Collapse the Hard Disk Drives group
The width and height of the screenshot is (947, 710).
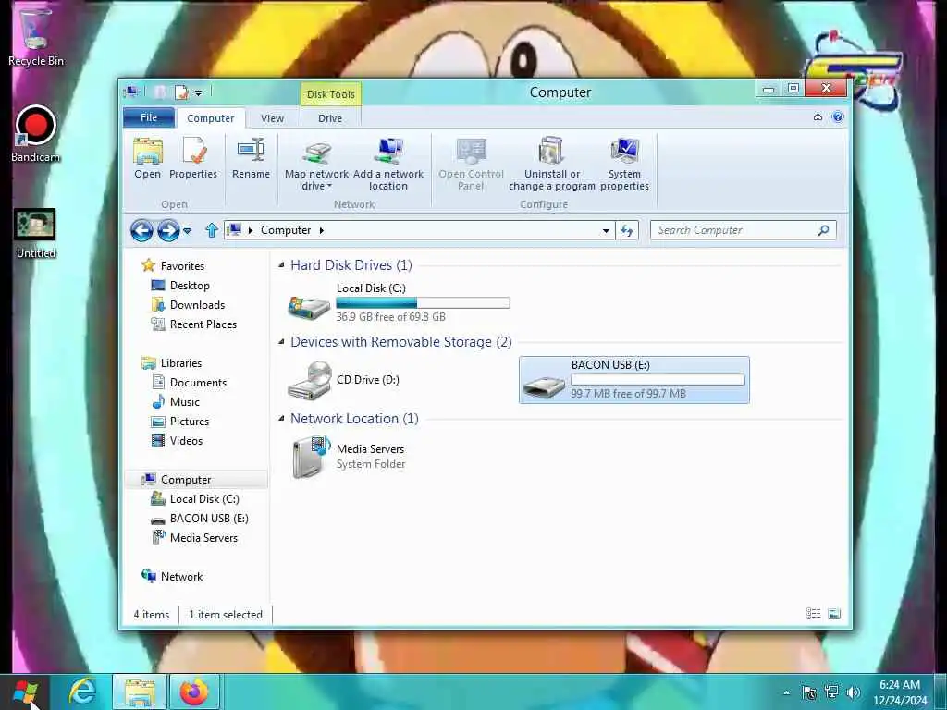click(x=281, y=265)
